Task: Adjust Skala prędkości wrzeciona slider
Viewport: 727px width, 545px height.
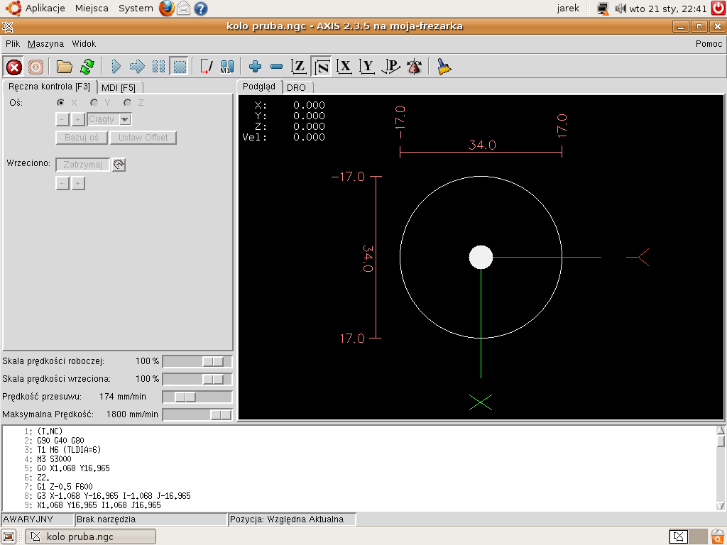Action: tap(197, 379)
